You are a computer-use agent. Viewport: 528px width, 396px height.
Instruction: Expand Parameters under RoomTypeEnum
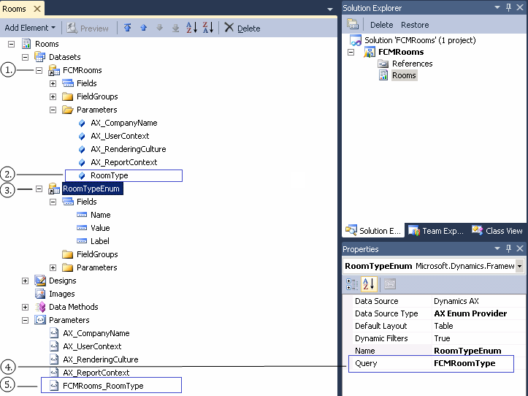pos(53,267)
